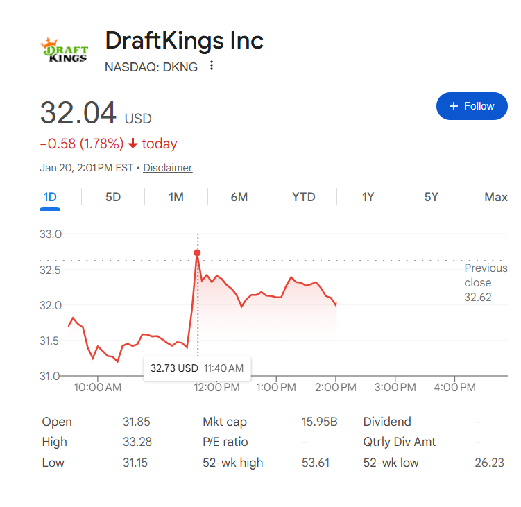Select the YTD tab
Screen dimensions: 521x507
coord(303,197)
